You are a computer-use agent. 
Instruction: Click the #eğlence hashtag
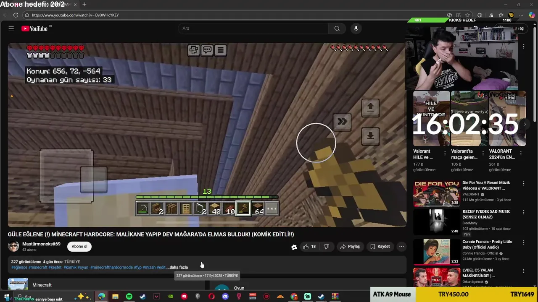(19, 267)
